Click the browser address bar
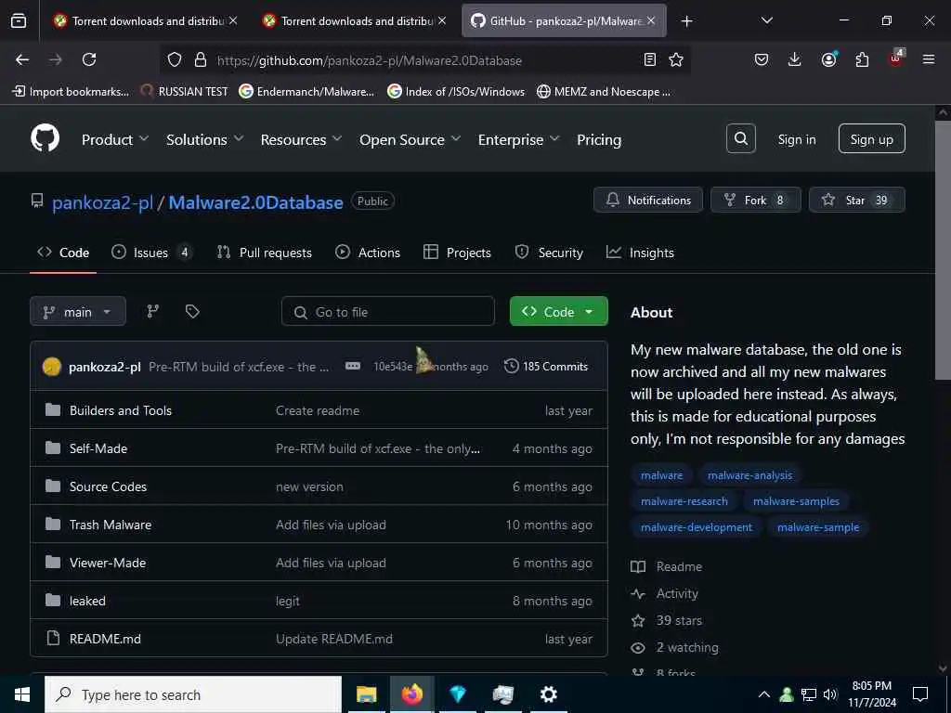This screenshot has width=951, height=713. (x=424, y=60)
